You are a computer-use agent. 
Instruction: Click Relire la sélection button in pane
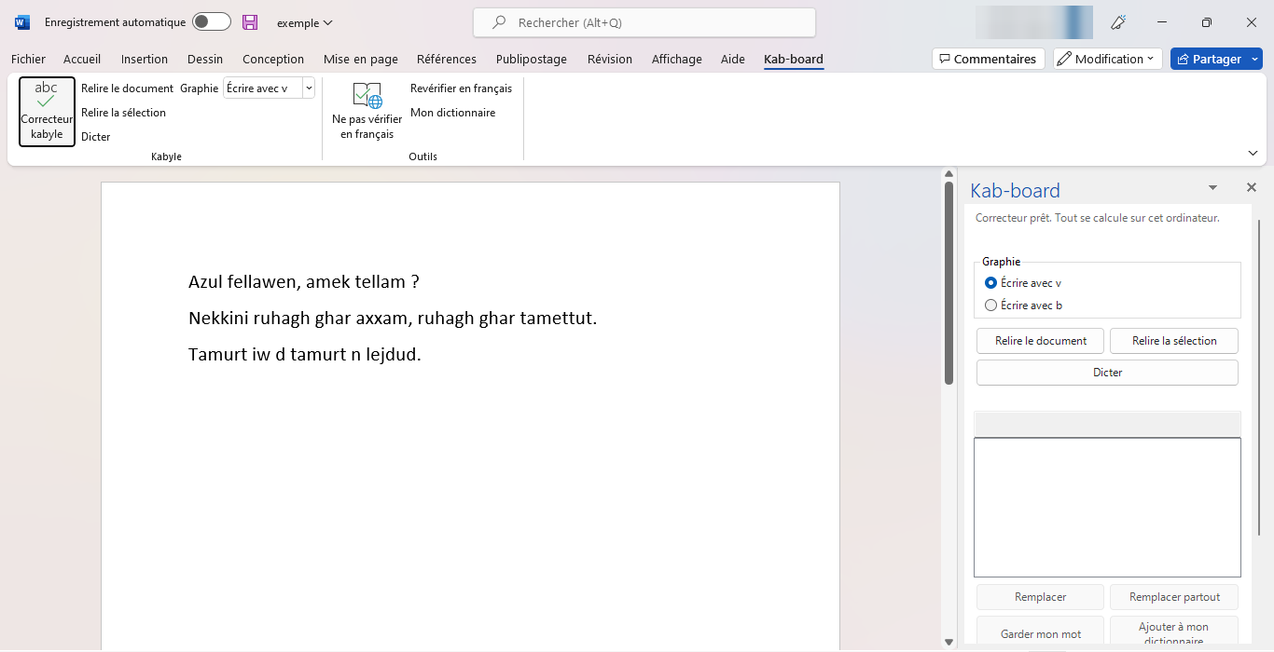point(1174,341)
